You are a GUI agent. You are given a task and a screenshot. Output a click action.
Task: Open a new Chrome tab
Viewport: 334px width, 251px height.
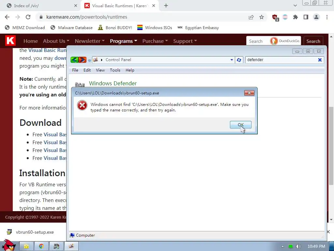click(166, 6)
